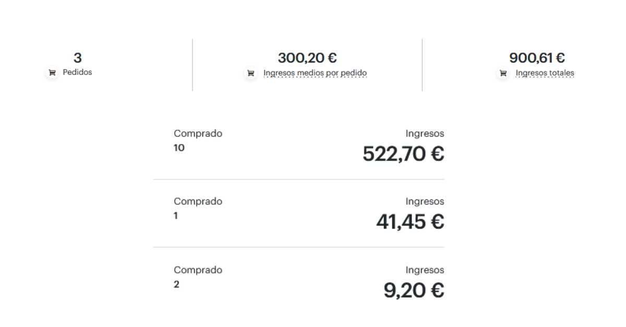The height and width of the screenshot is (327, 626).
Task: Click the cart icon beside Ingresos totales
Action: [x=502, y=74]
